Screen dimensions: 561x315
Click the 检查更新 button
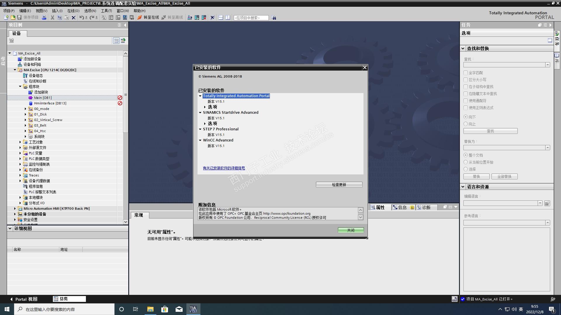click(x=339, y=185)
